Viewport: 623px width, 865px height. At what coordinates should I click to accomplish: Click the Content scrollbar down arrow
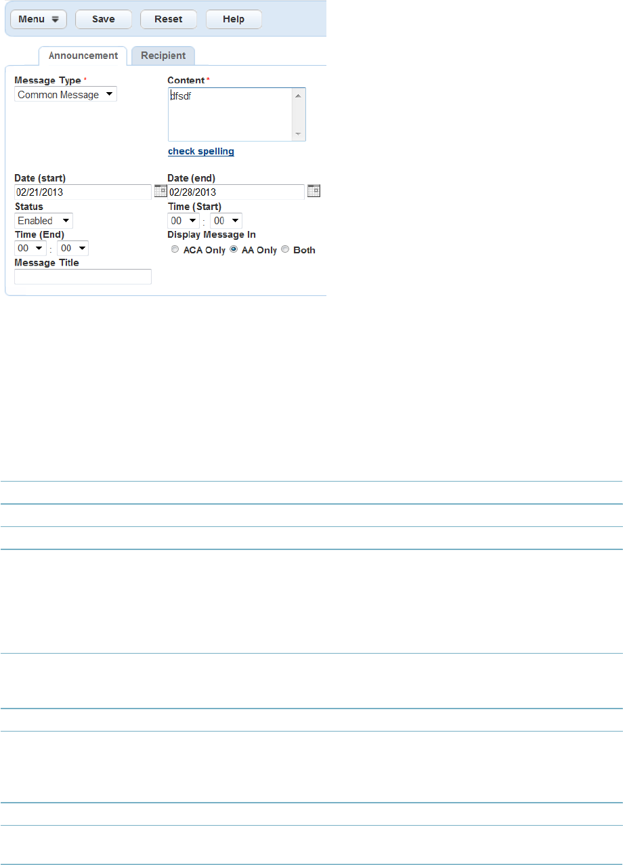pyautogui.click(x=299, y=134)
